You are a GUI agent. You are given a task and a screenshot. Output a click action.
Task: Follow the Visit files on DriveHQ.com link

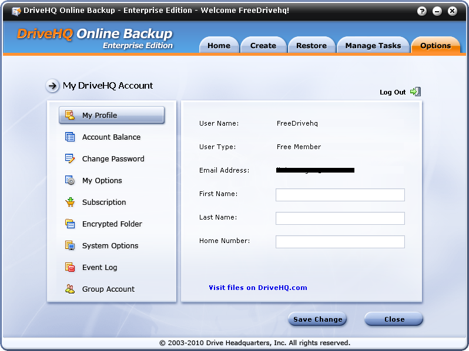point(258,288)
